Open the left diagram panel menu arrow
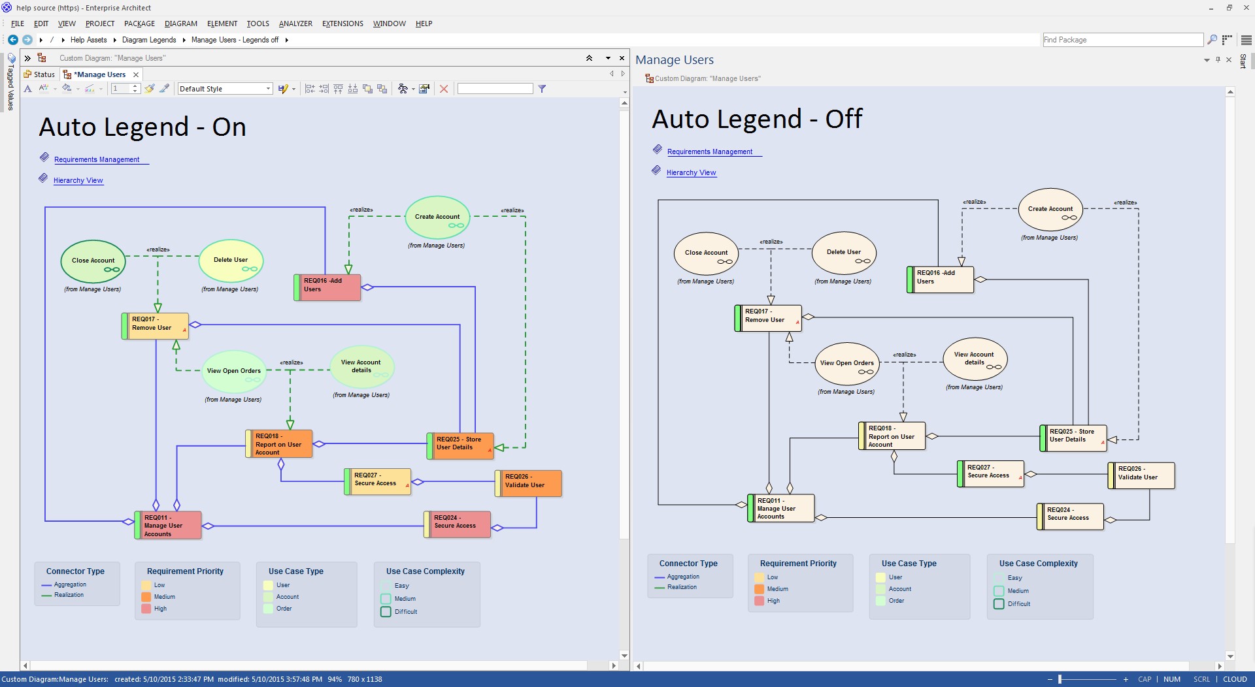 click(x=608, y=58)
